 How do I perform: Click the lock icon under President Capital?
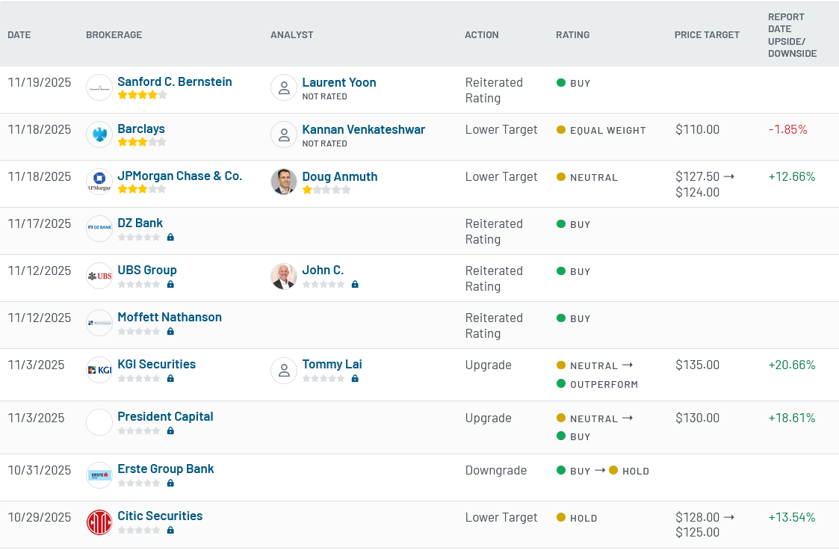tap(170, 430)
